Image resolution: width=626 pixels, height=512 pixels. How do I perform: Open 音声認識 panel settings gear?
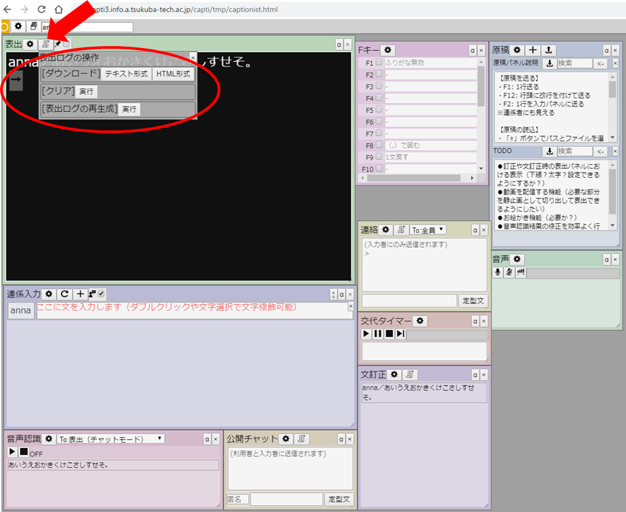[x=49, y=439]
